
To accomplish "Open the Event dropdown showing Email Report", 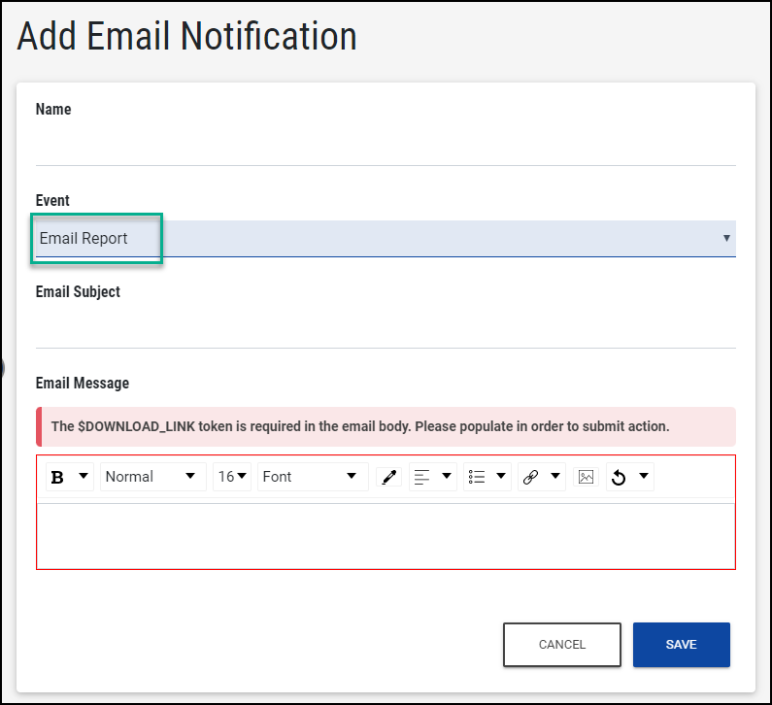I will click(x=385, y=239).
